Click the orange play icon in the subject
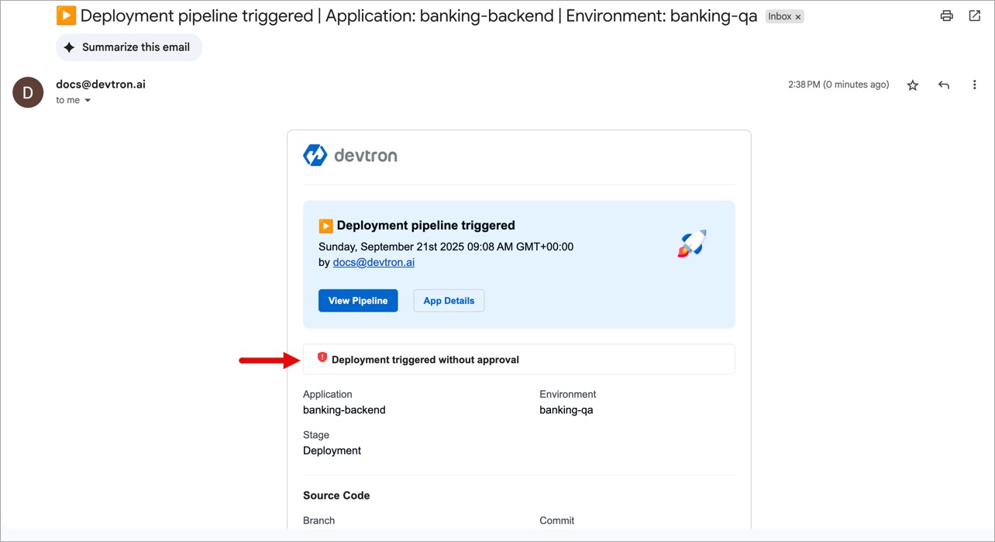The width and height of the screenshot is (995, 542). coord(66,15)
